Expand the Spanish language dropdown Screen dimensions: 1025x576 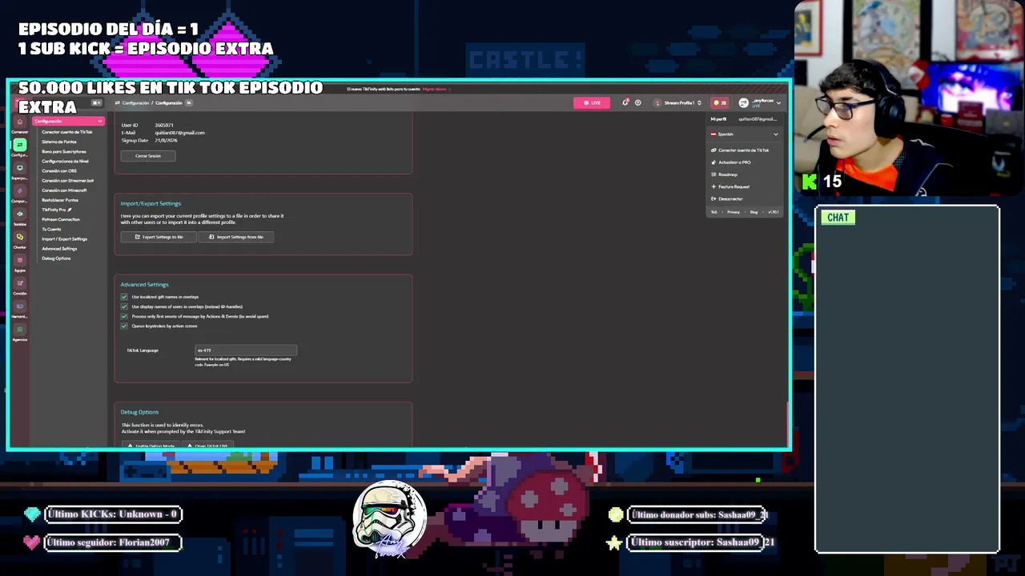pyautogui.click(x=745, y=134)
